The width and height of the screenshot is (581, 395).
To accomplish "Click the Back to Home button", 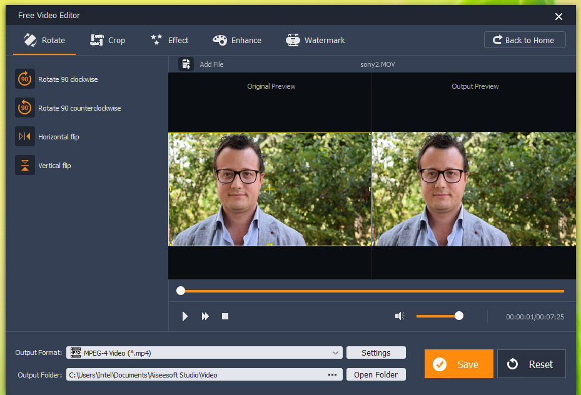I will pyautogui.click(x=524, y=40).
